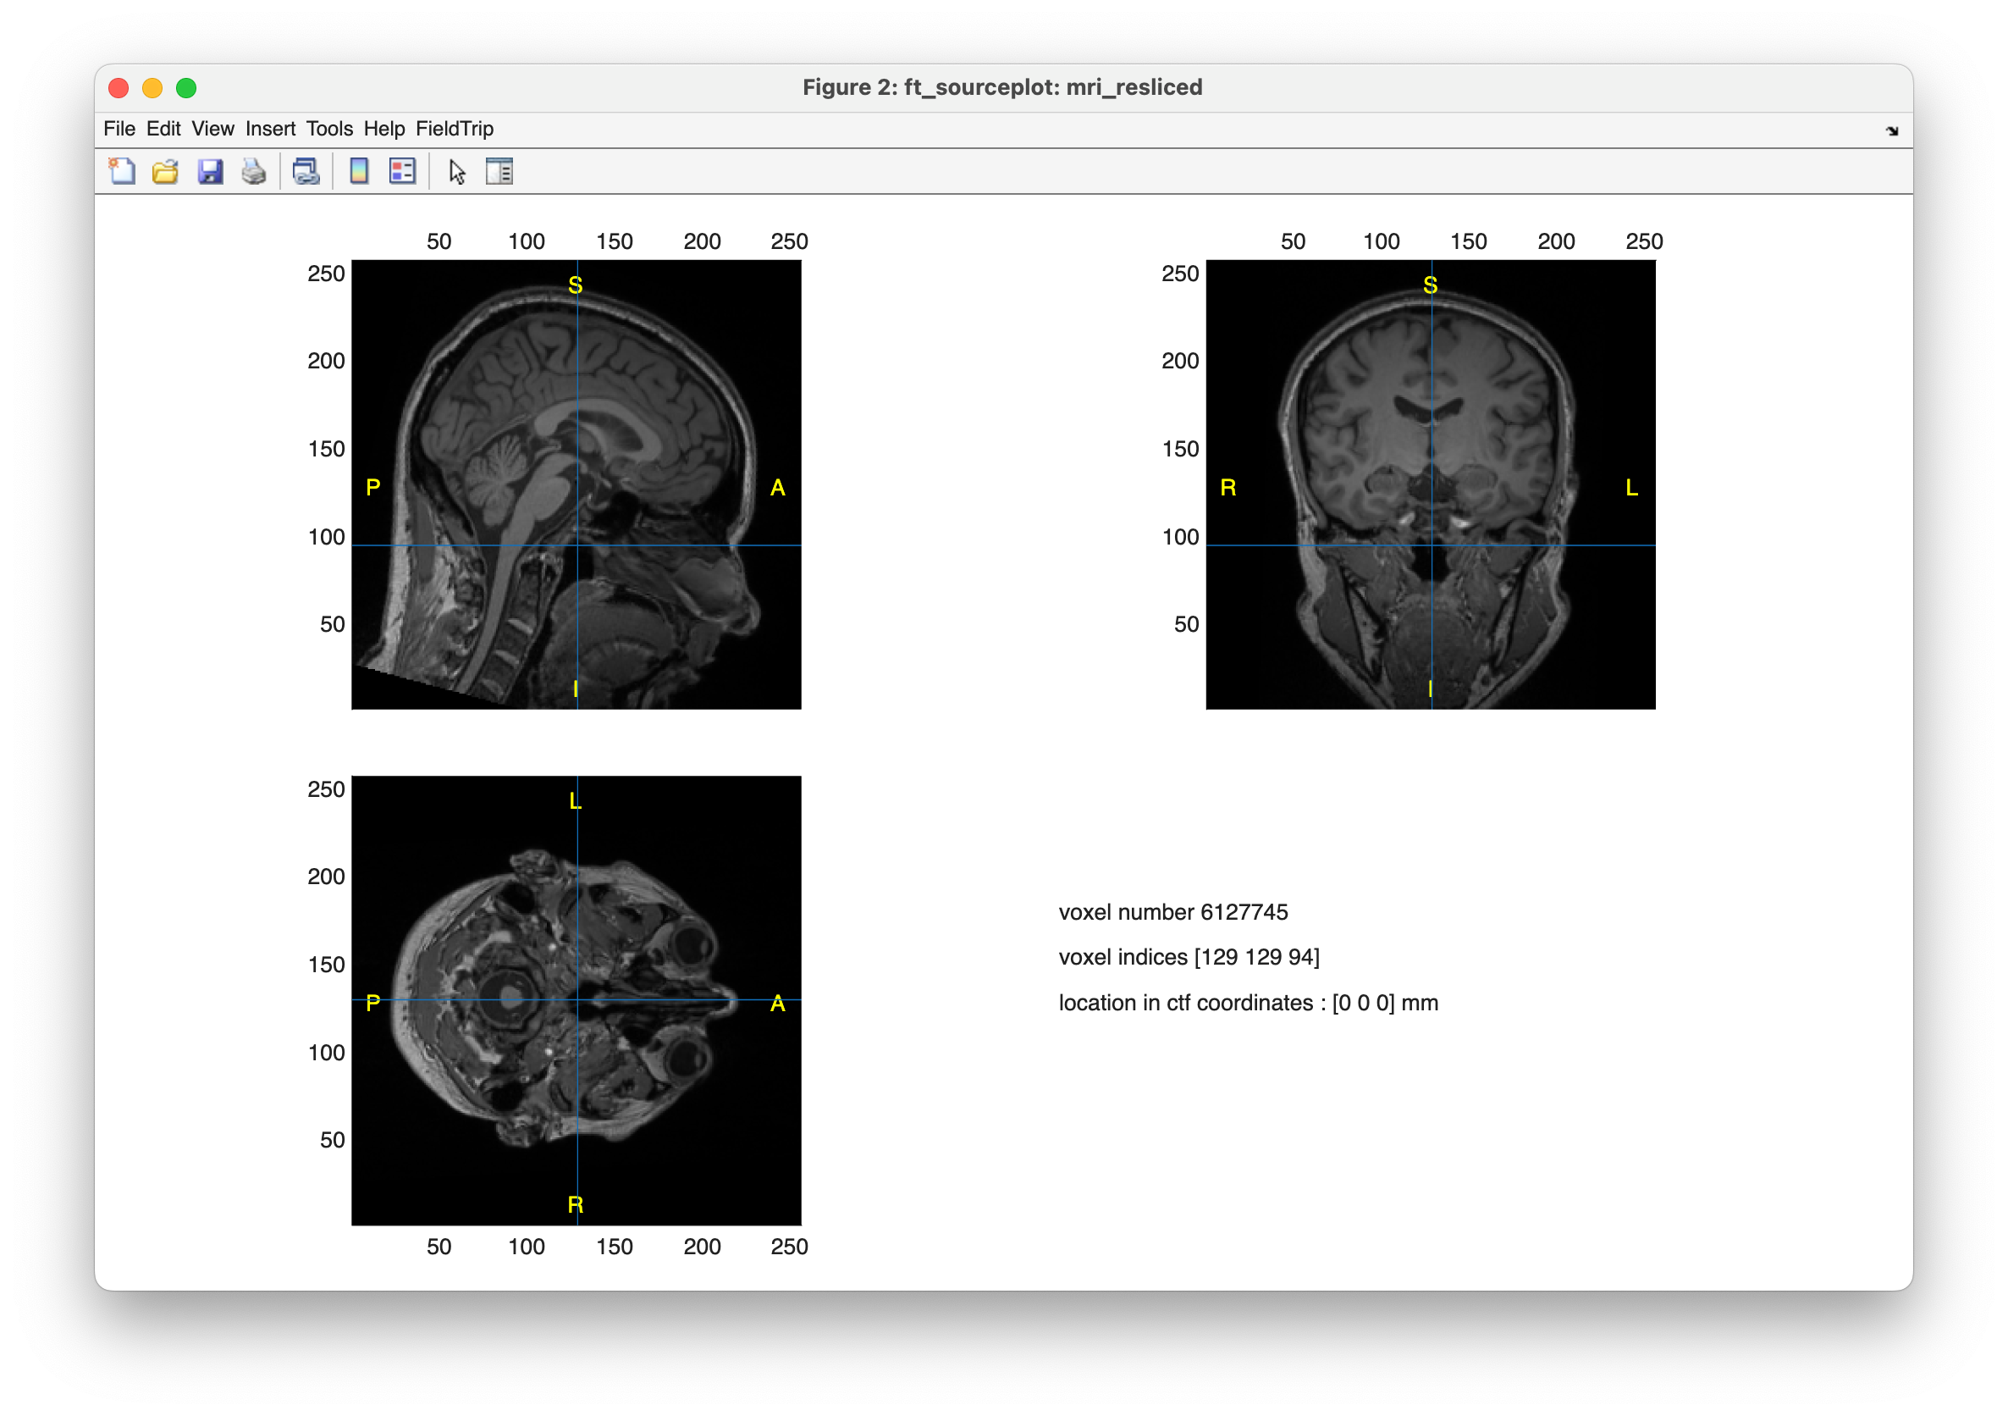Open the View menu
This screenshot has width=2008, height=1416.
(x=212, y=129)
